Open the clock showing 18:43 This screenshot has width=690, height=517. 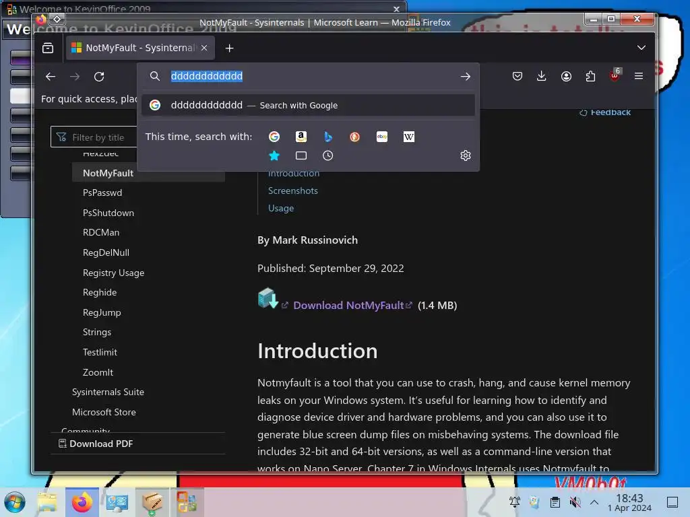(x=629, y=502)
